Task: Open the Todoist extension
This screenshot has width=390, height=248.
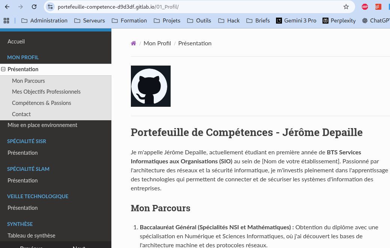Action: click(378, 6)
